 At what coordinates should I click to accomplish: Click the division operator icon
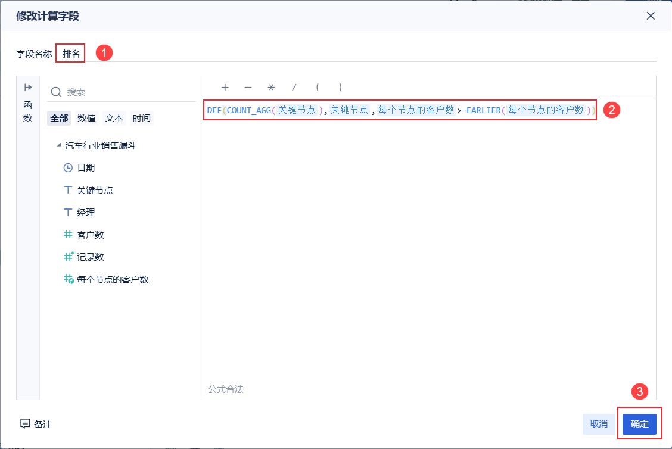294,87
